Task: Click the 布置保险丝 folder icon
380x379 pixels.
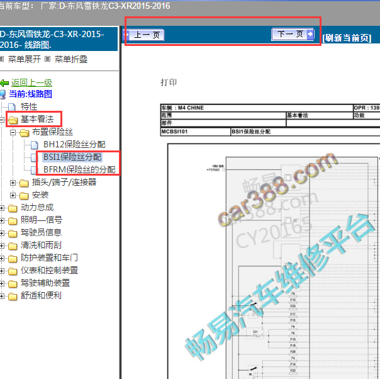Action: point(25,132)
